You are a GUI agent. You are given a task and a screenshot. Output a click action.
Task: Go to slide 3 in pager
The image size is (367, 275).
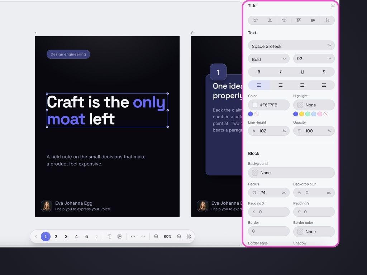pos(66,236)
